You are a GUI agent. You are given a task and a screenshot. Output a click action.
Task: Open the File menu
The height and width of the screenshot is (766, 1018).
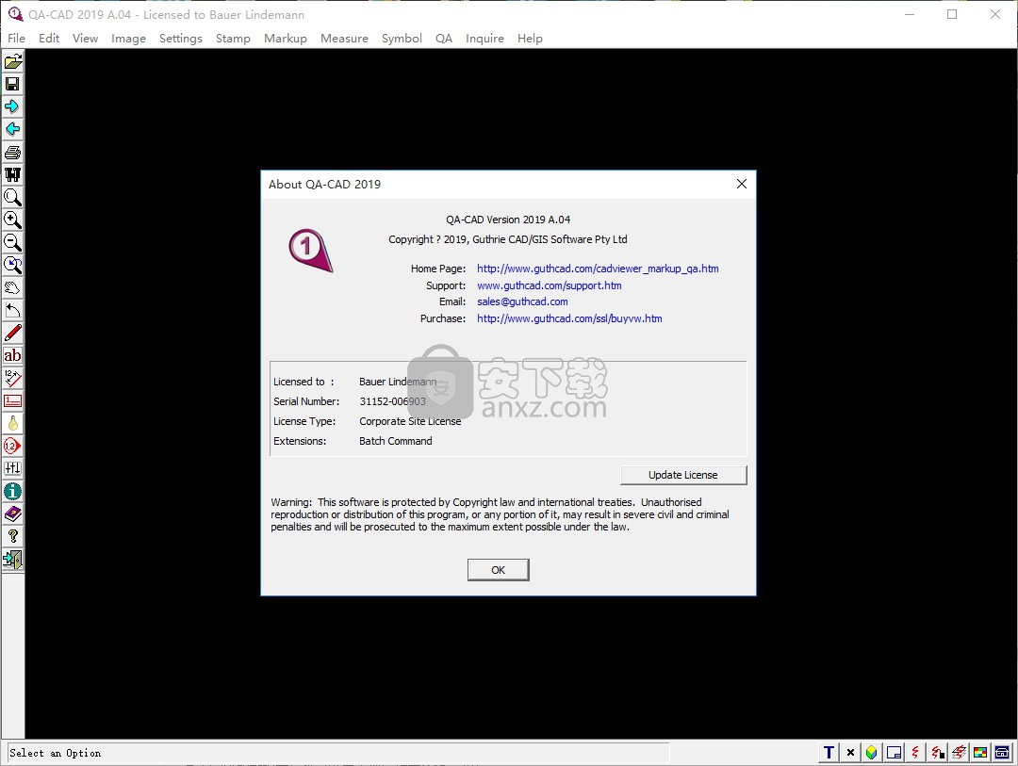pyautogui.click(x=16, y=39)
